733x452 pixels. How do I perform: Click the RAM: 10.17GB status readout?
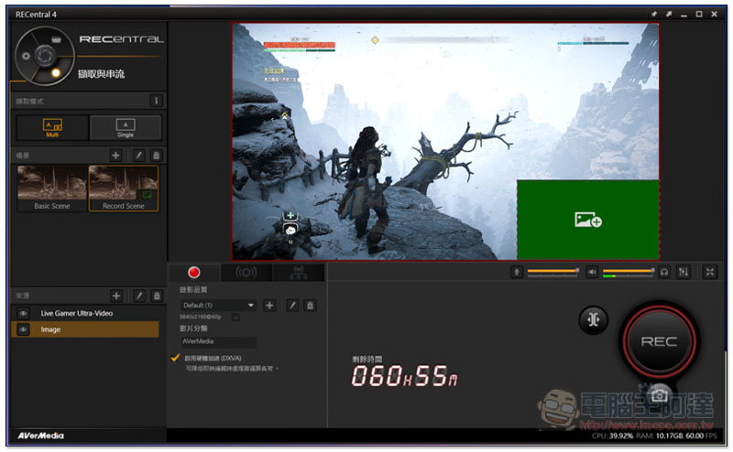659,436
